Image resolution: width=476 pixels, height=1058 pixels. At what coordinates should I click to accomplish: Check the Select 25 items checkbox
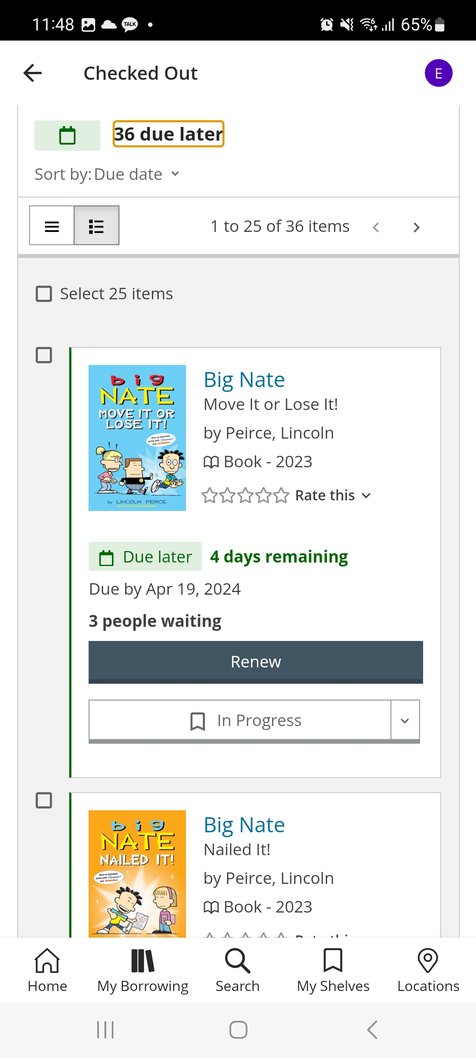44,294
